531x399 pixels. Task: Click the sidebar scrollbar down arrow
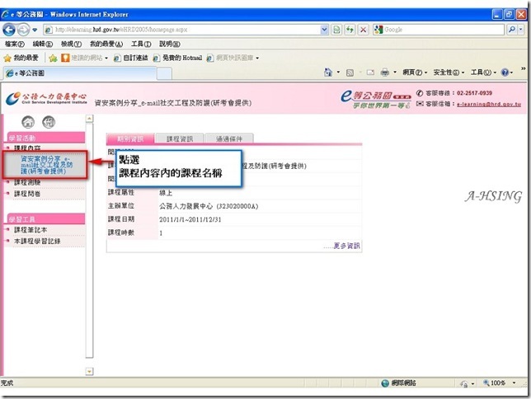tap(89, 372)
